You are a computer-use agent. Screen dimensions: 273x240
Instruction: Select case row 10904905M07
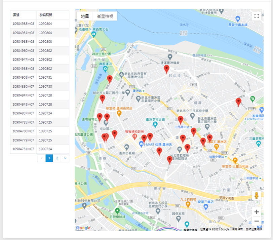coord(40,77)
